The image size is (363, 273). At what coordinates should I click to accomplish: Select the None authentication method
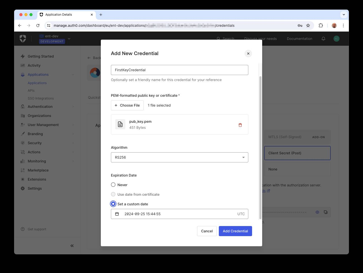(297, 169)
